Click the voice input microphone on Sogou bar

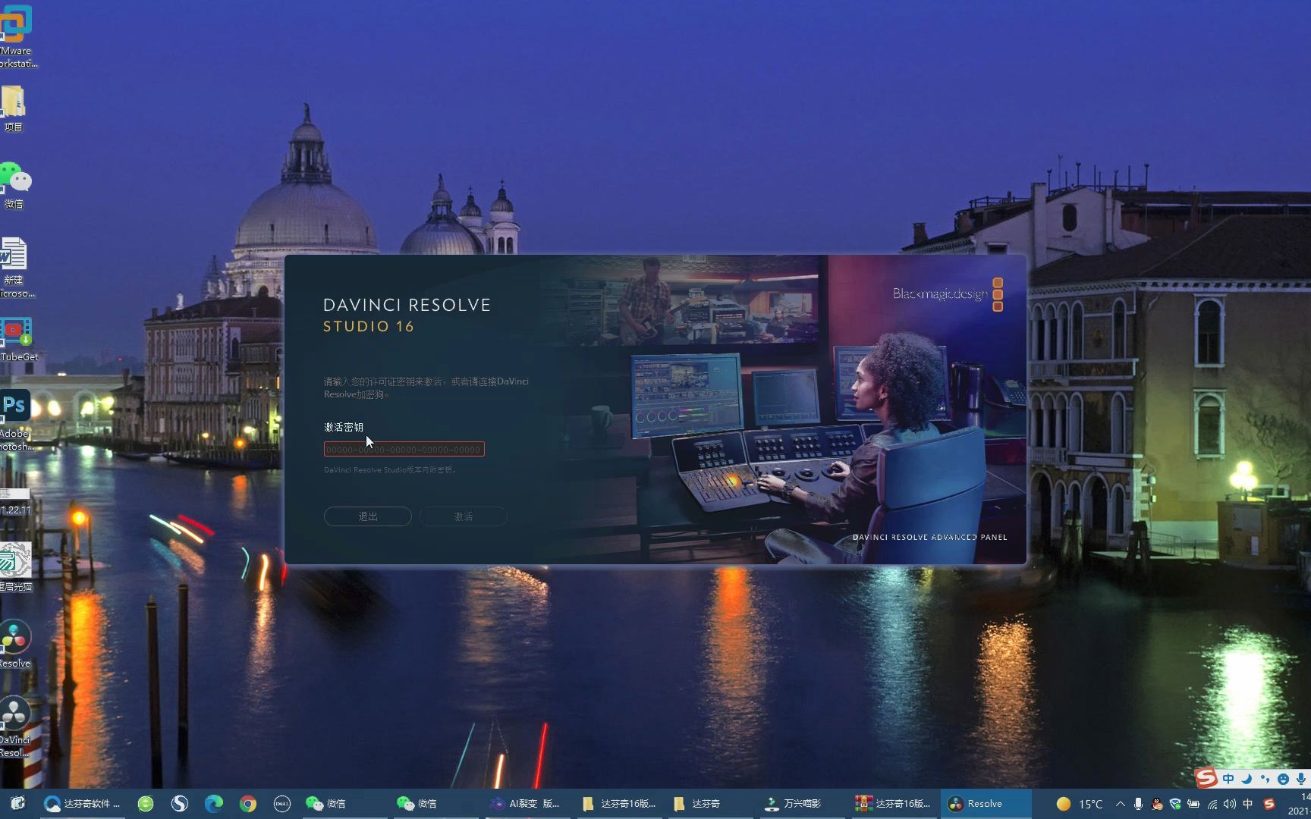[1301, 779]
